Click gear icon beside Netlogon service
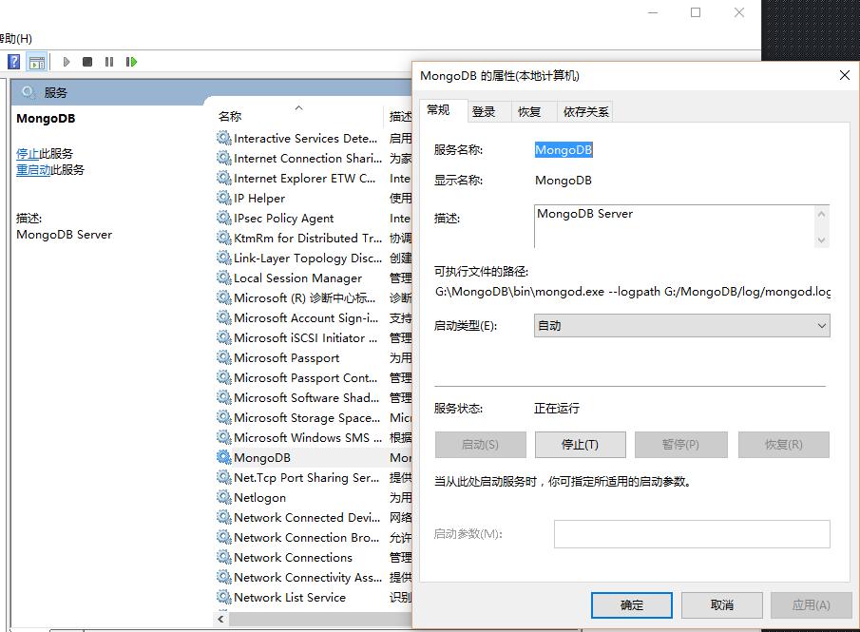 tap(223, 497)
